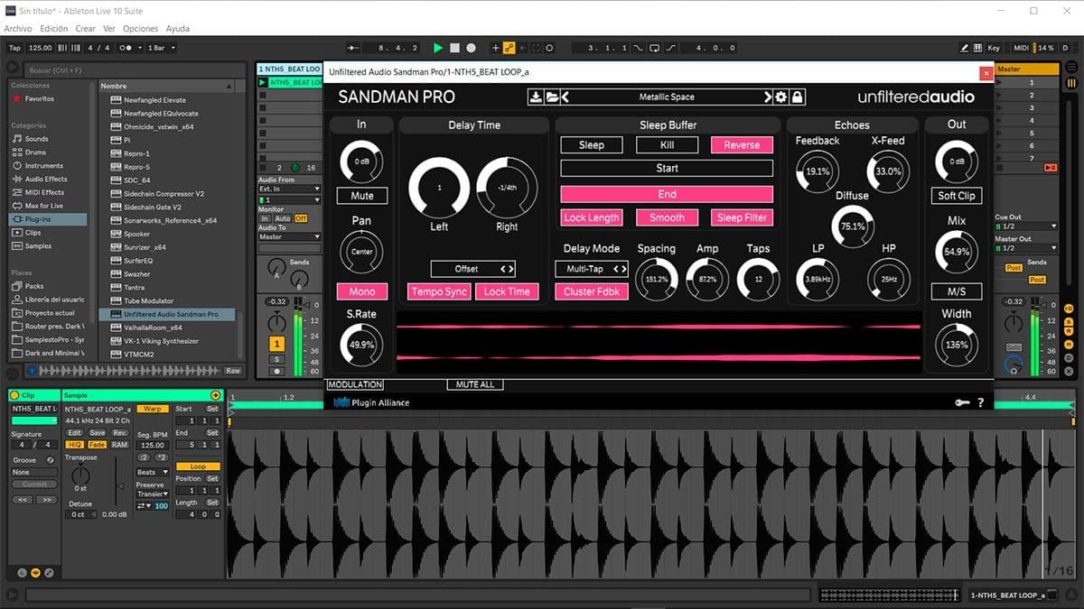Screen dimensions: 1084x609
Task: Open Sandman Pro settings gear
Action: pyautogui.click(x=781, y=97)
